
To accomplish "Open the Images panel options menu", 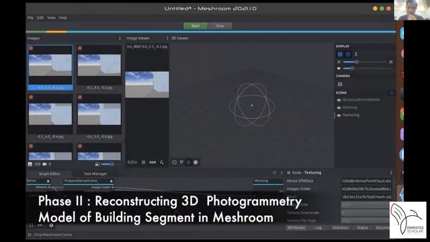I will pyautogui.click(x=120, y=38).
